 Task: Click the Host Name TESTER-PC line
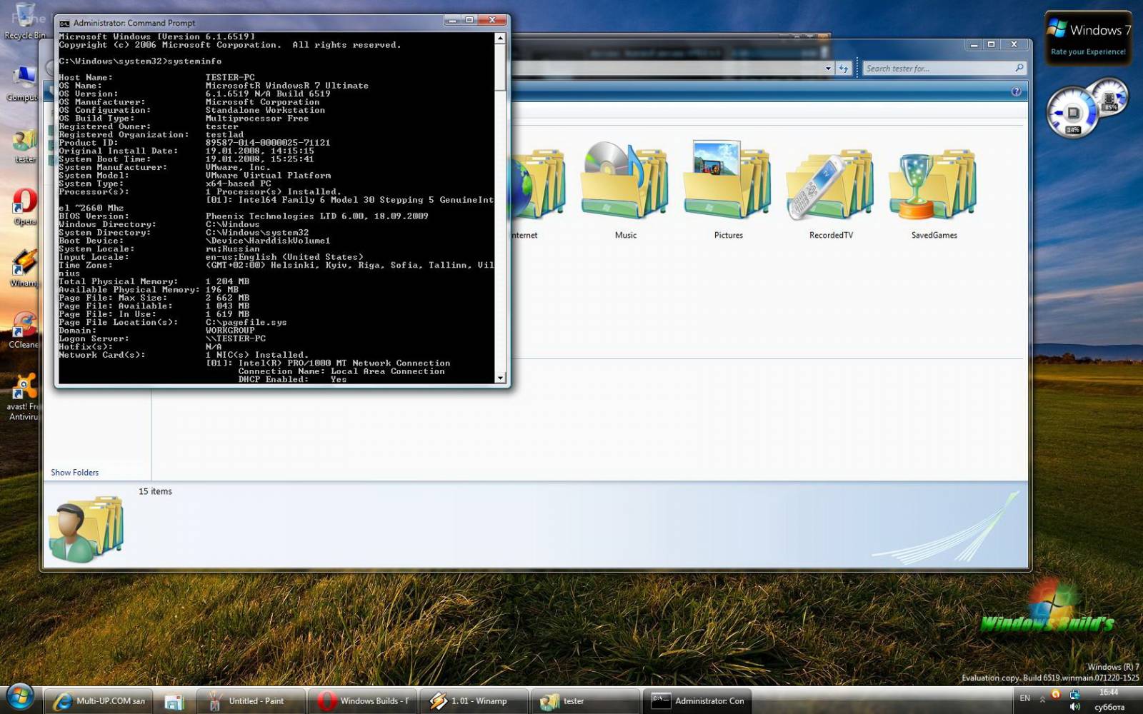point(156,77)
